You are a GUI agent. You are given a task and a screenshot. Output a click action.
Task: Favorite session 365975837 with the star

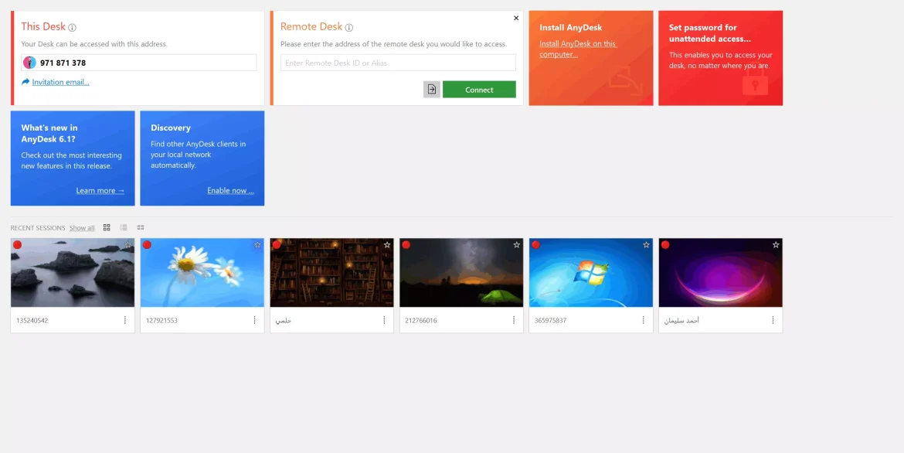[646, 245]
